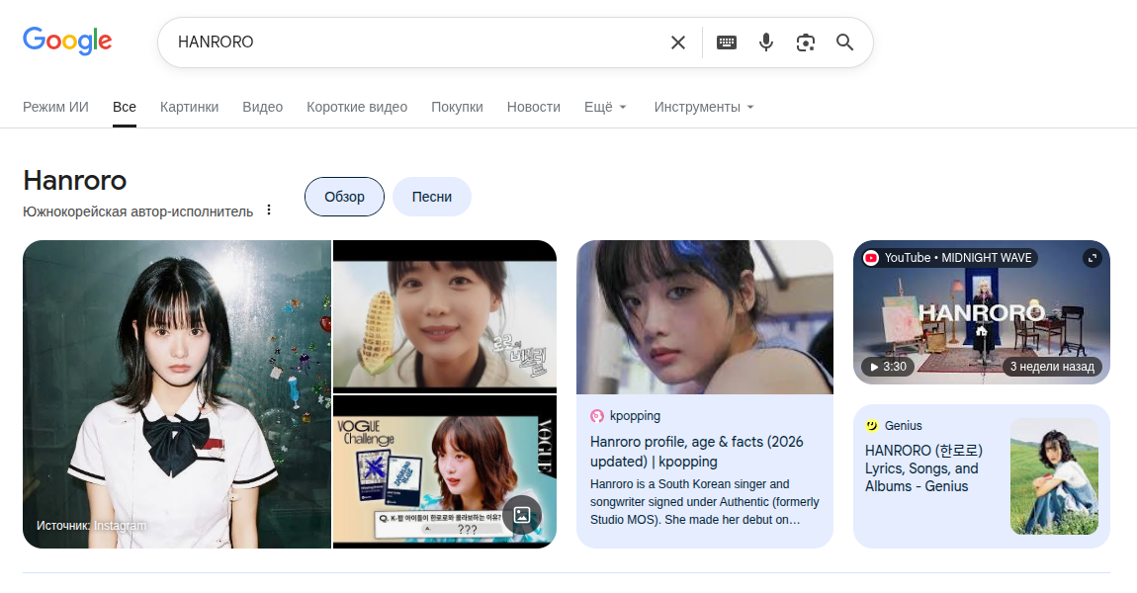Select the Песни chip

pyautogui.click(x=432, y=197)
